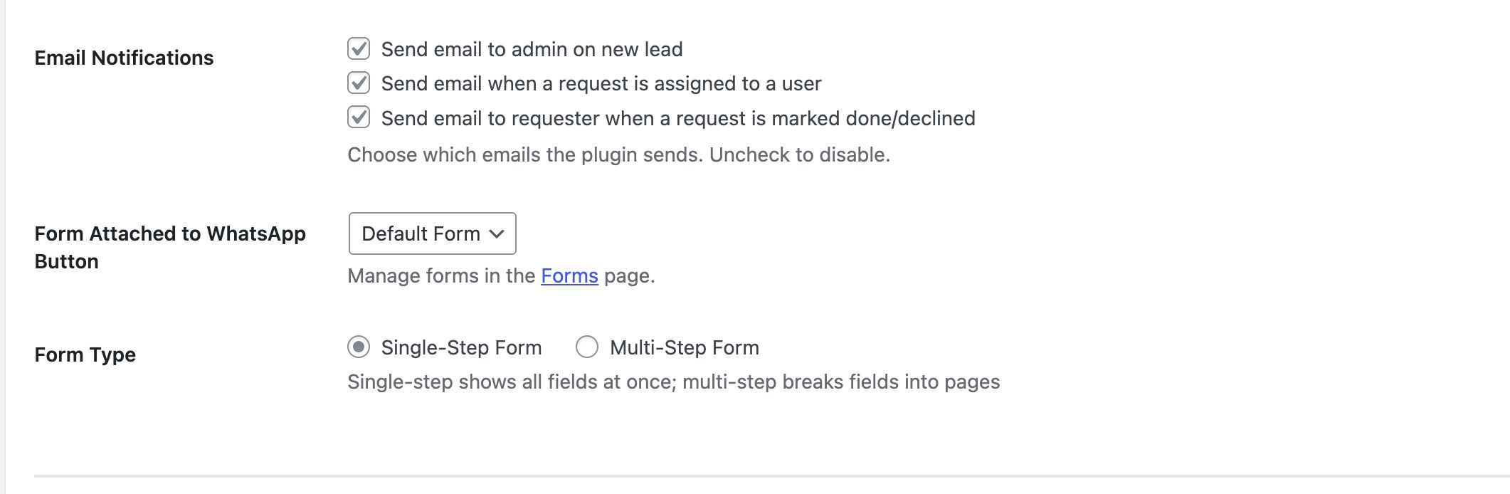
Task: Choose the Multi-Step Form radio button
Action: 587,347
